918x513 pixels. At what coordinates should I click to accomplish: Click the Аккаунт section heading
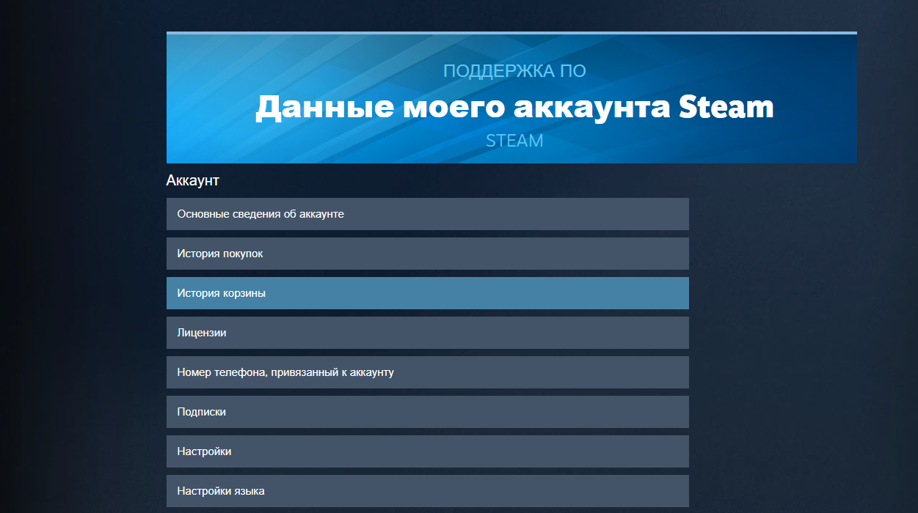(x=193, y=180)
